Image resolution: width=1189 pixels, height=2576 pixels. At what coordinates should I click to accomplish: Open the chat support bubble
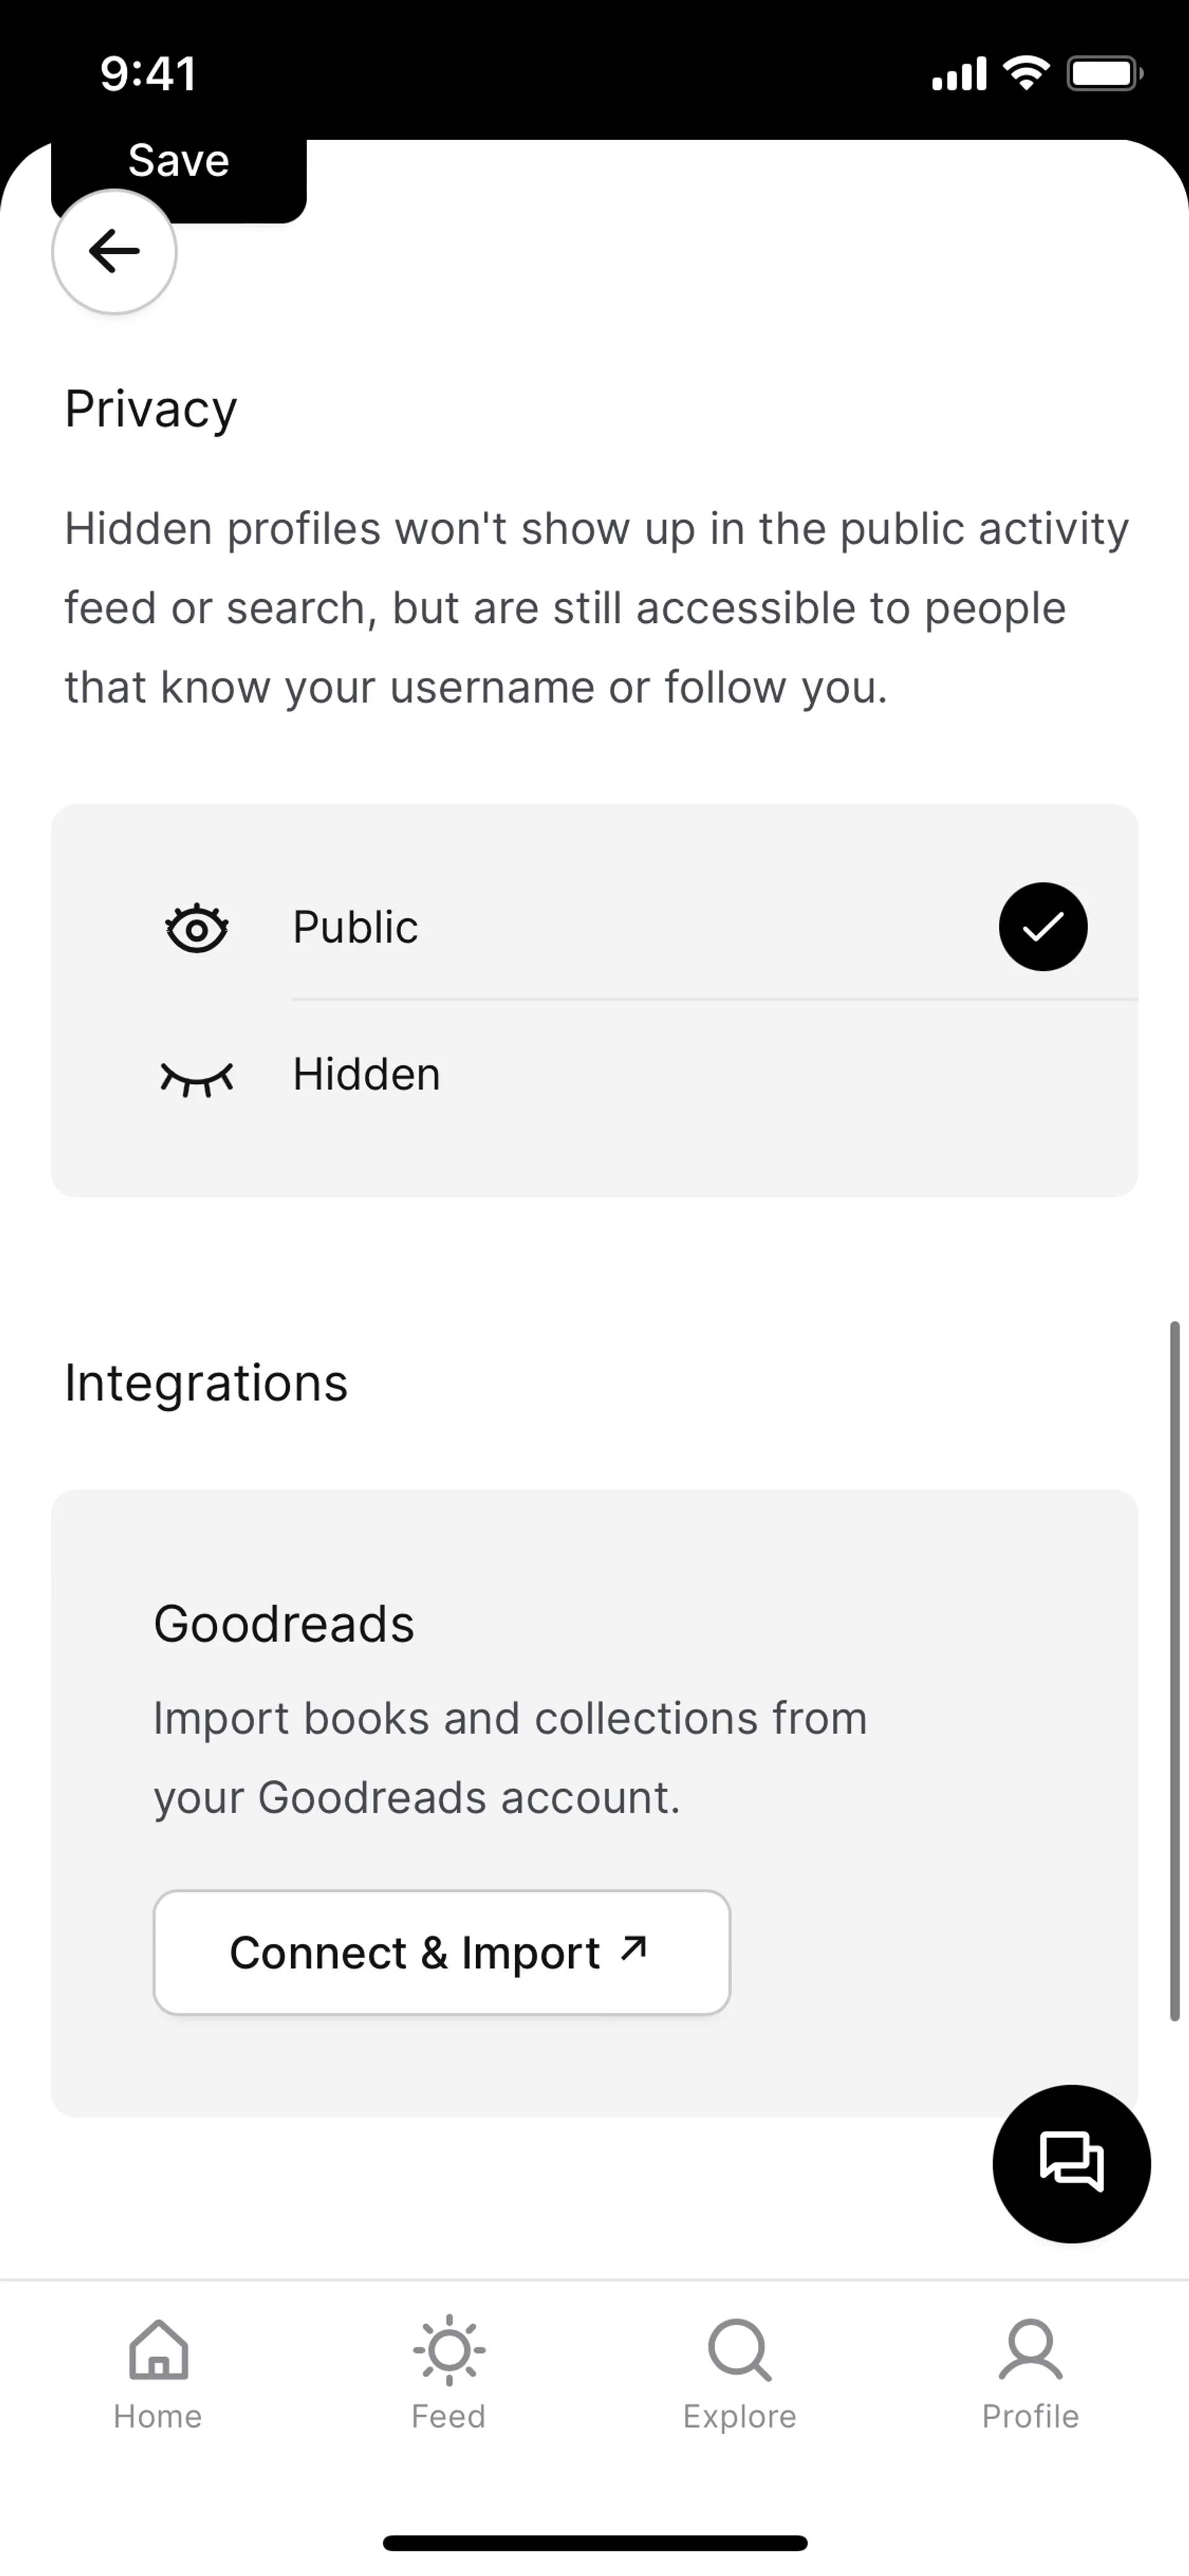click(x=1071, y=2163)
